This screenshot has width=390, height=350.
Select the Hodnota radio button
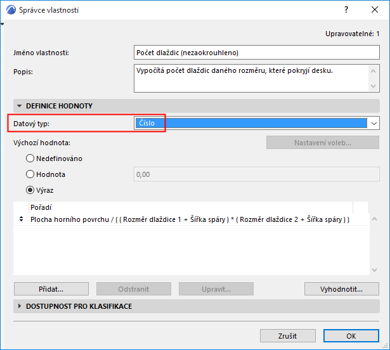pyautogui.click(x=30, y=174)
